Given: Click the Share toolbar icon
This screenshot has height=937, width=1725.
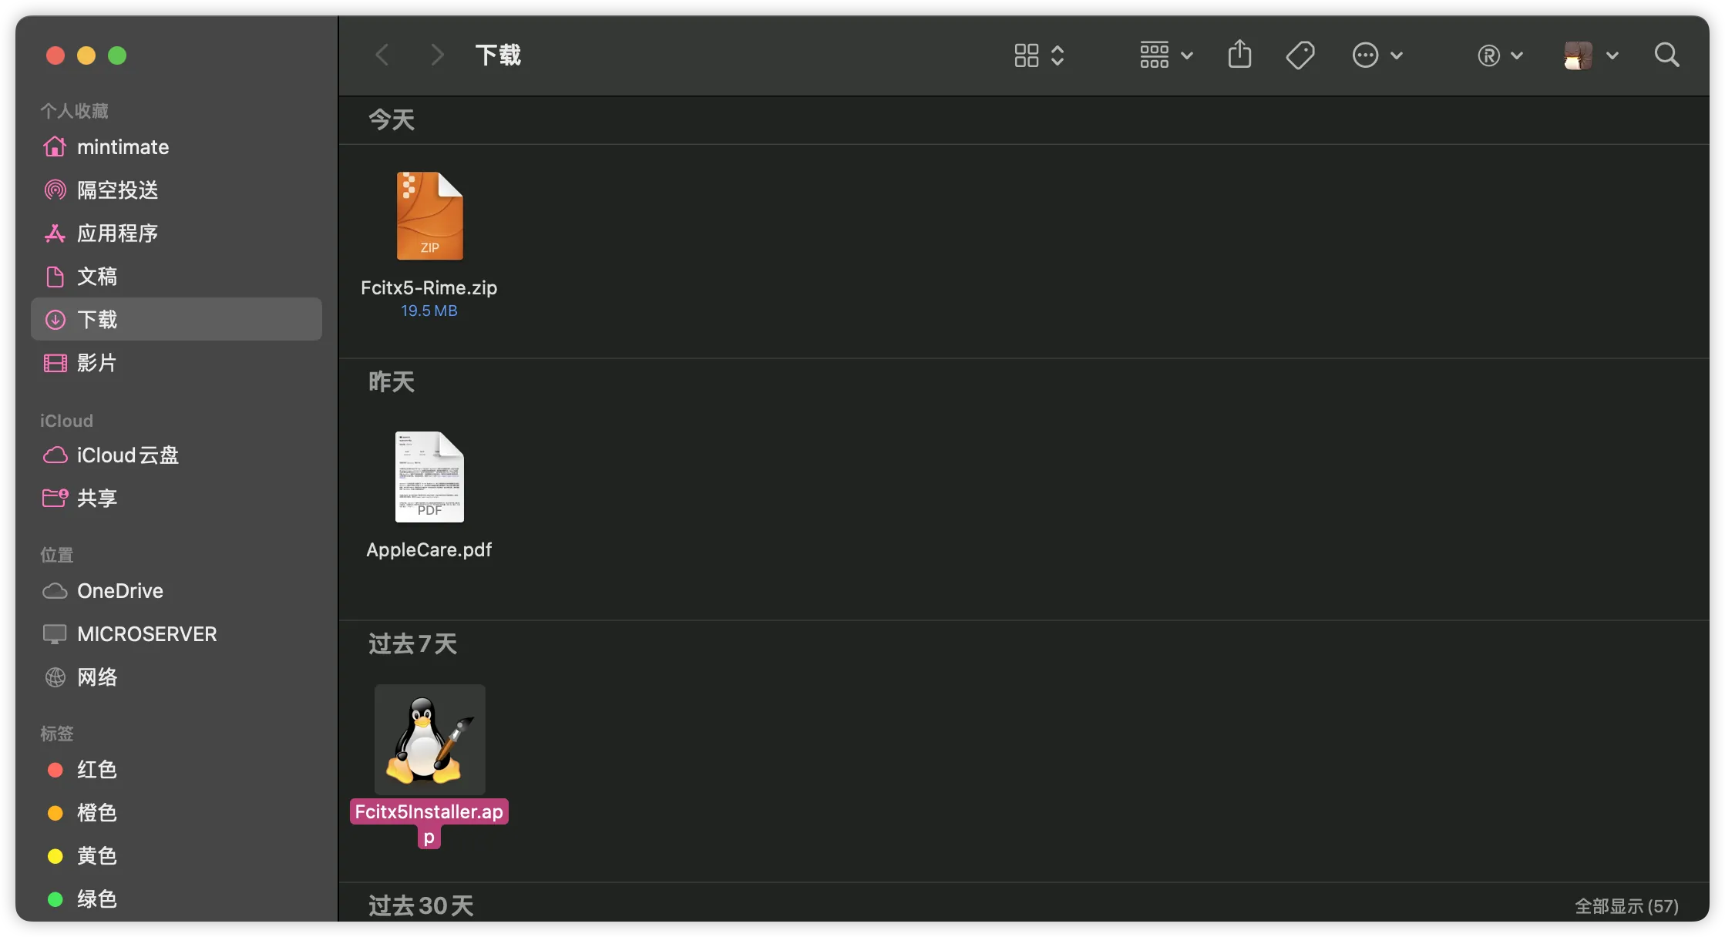Looking at the screenshot, I should click(x=1239, y=55).
